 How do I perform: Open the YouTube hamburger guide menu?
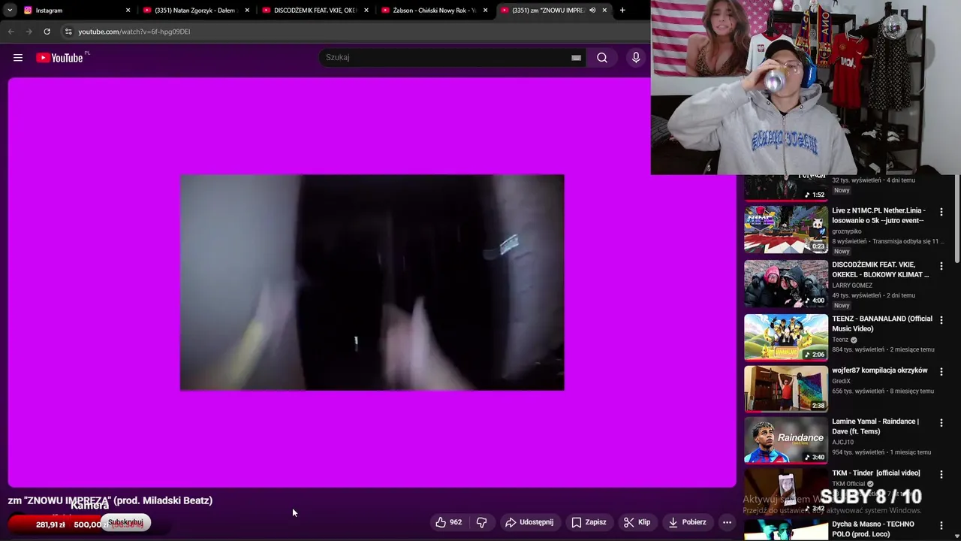18,58
